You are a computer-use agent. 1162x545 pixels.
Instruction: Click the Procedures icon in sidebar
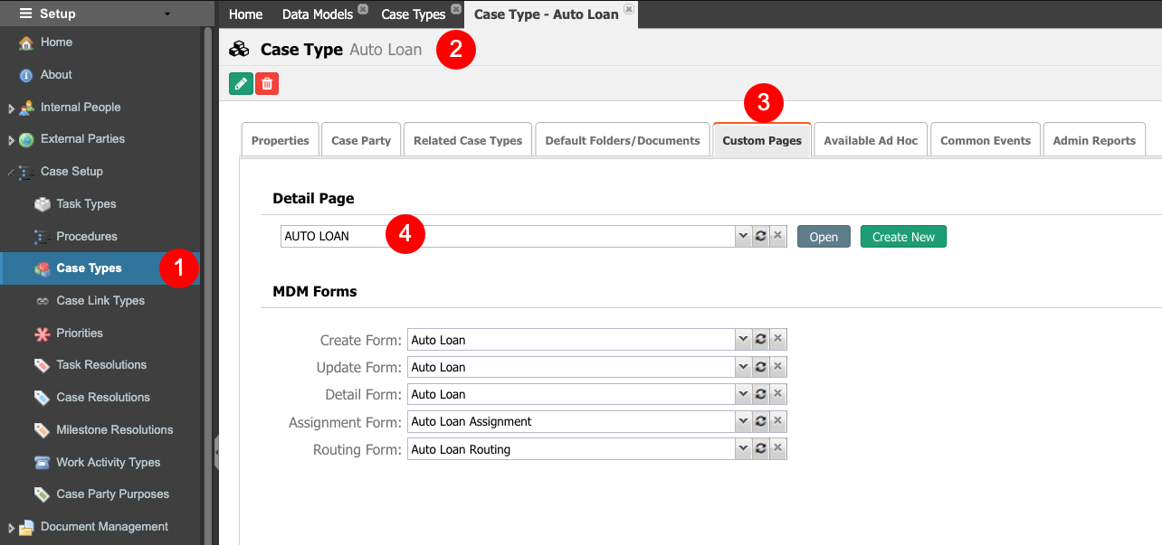(42, 237)
